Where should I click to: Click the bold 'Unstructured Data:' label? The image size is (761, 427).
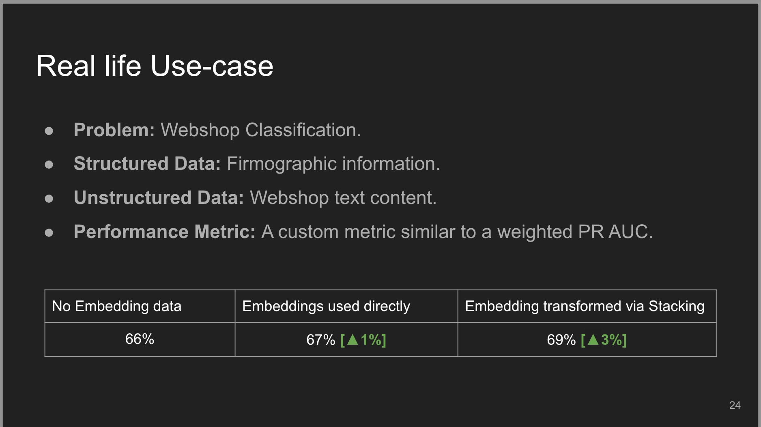pyautogui.click(x=159, y=198)
